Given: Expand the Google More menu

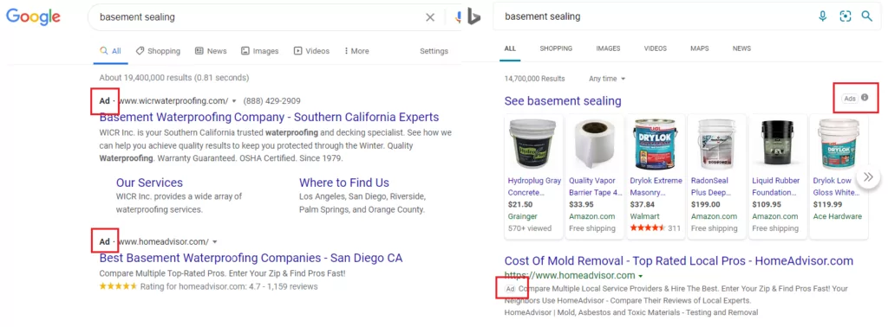Looking at the screenshot, I should pos(356,51).
